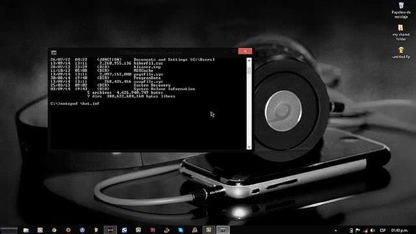This screenshot has width=416, height=234.
Task: Select the untitled.flp file on the desktop
Action: (x=401, y=53)
